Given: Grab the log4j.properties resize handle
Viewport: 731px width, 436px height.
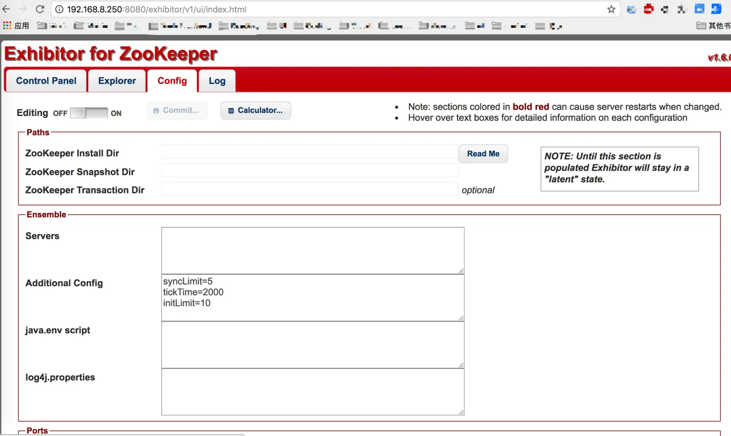Looking at the screenshot, I should 461,412.
